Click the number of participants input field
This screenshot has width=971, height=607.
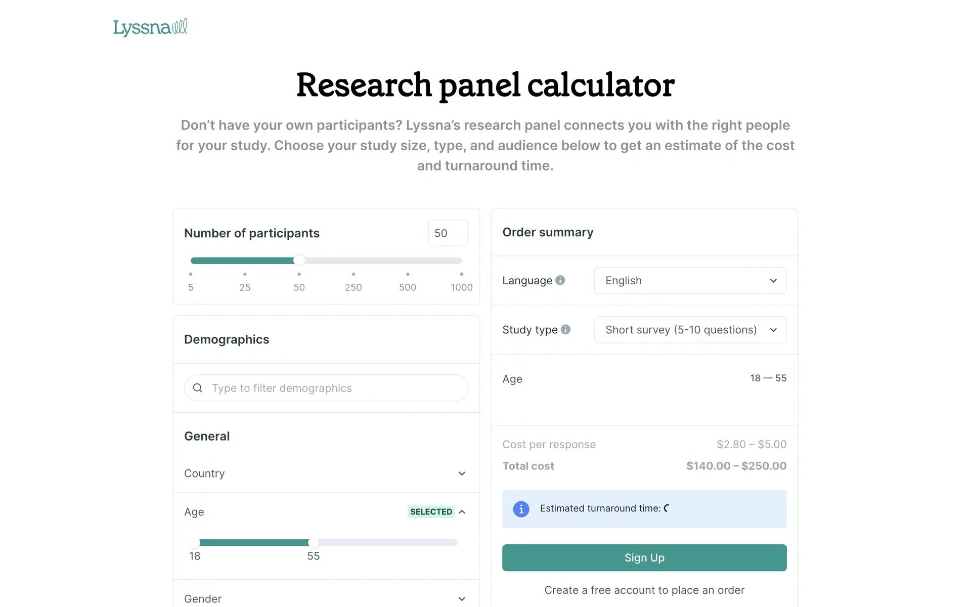tap(448, 233)
